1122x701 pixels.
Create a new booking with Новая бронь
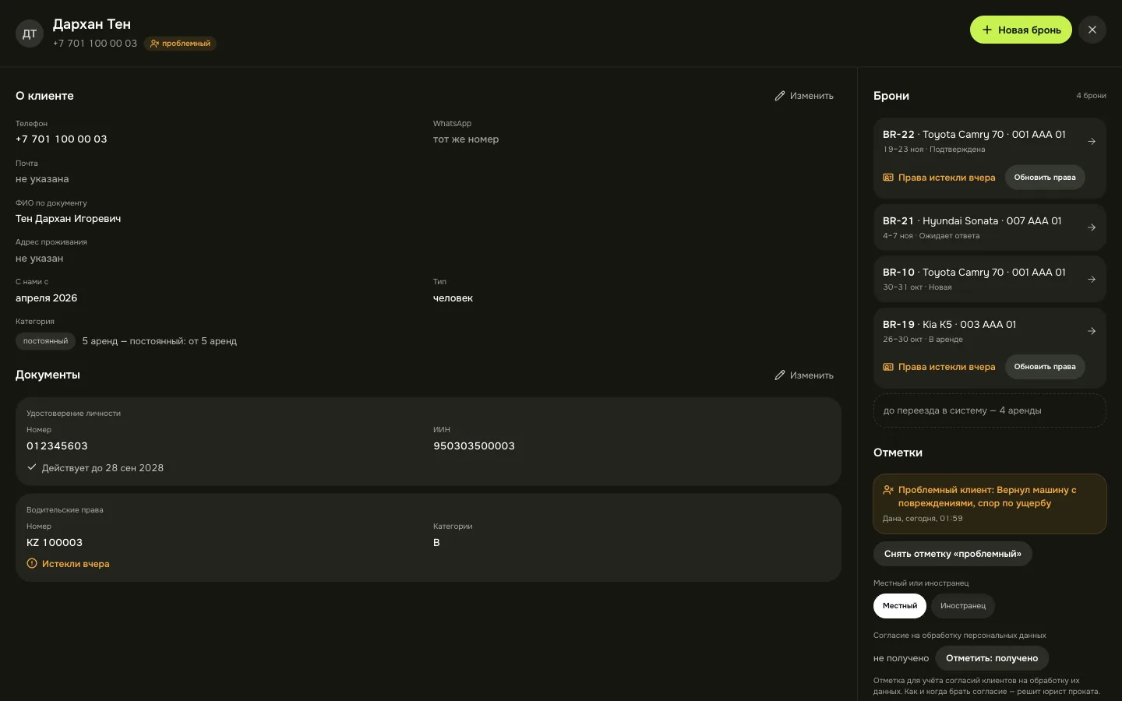click(x=1021, y=30)
